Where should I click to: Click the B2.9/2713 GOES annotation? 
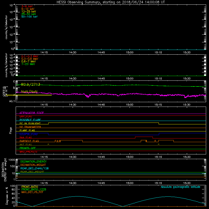pyautogui.click(x=31, y=84)
